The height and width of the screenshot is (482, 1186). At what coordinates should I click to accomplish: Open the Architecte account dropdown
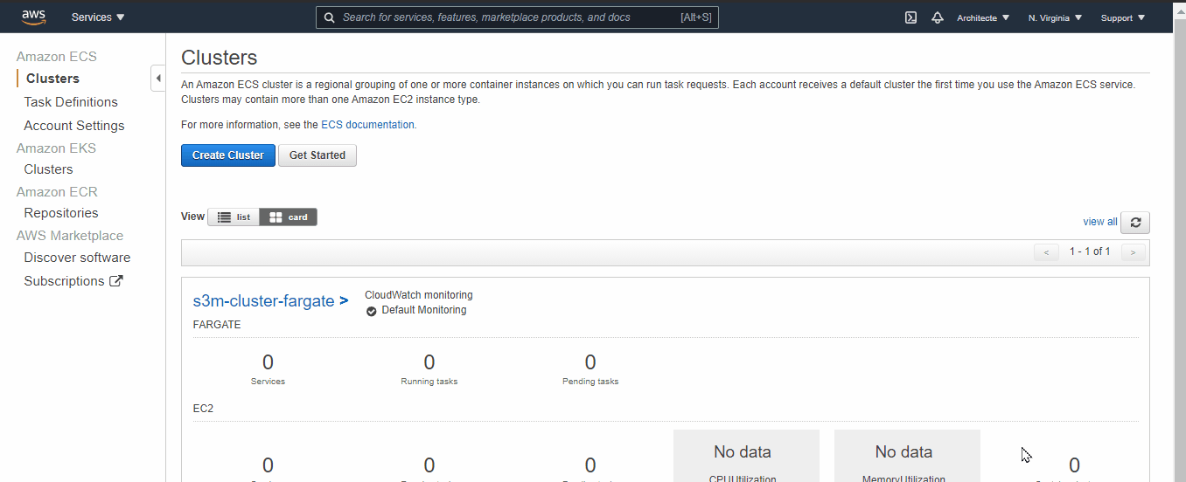click(x=983, y=17)
